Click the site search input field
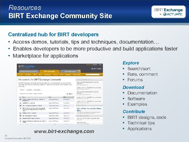The height and width of the screenshot is (142, 189). pos(92,74)
